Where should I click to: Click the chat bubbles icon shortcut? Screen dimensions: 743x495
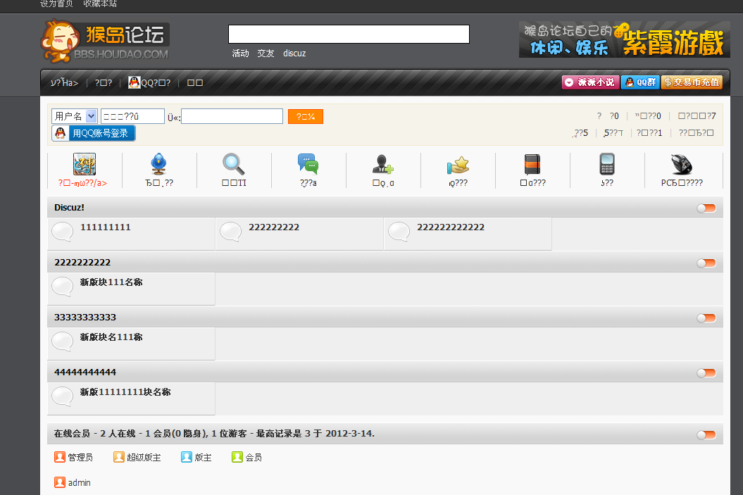[x=308, y=164]
